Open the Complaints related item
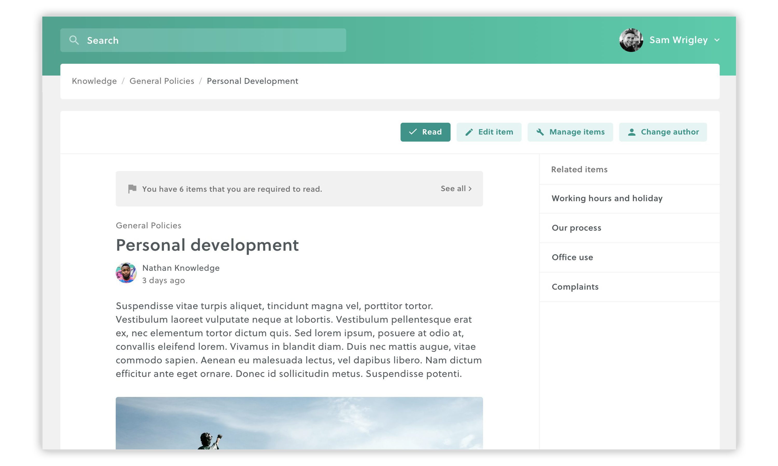 [x=575, y=287]
